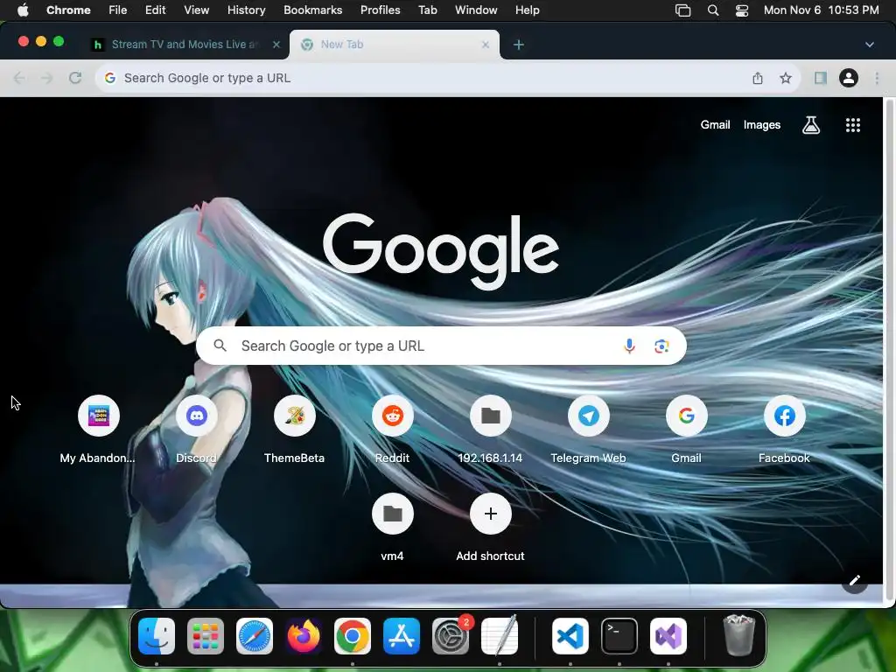This screenshot has width=896, height=672.
Task: Open the Discord shortcut
Action: tap(197, 416)
